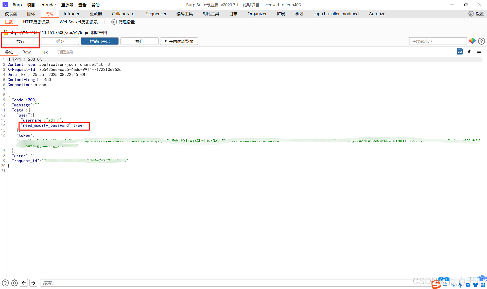Switch to the Dashboard tab (仪表盘)
Viewport: 487px width, 289px height.
[11, 14]
